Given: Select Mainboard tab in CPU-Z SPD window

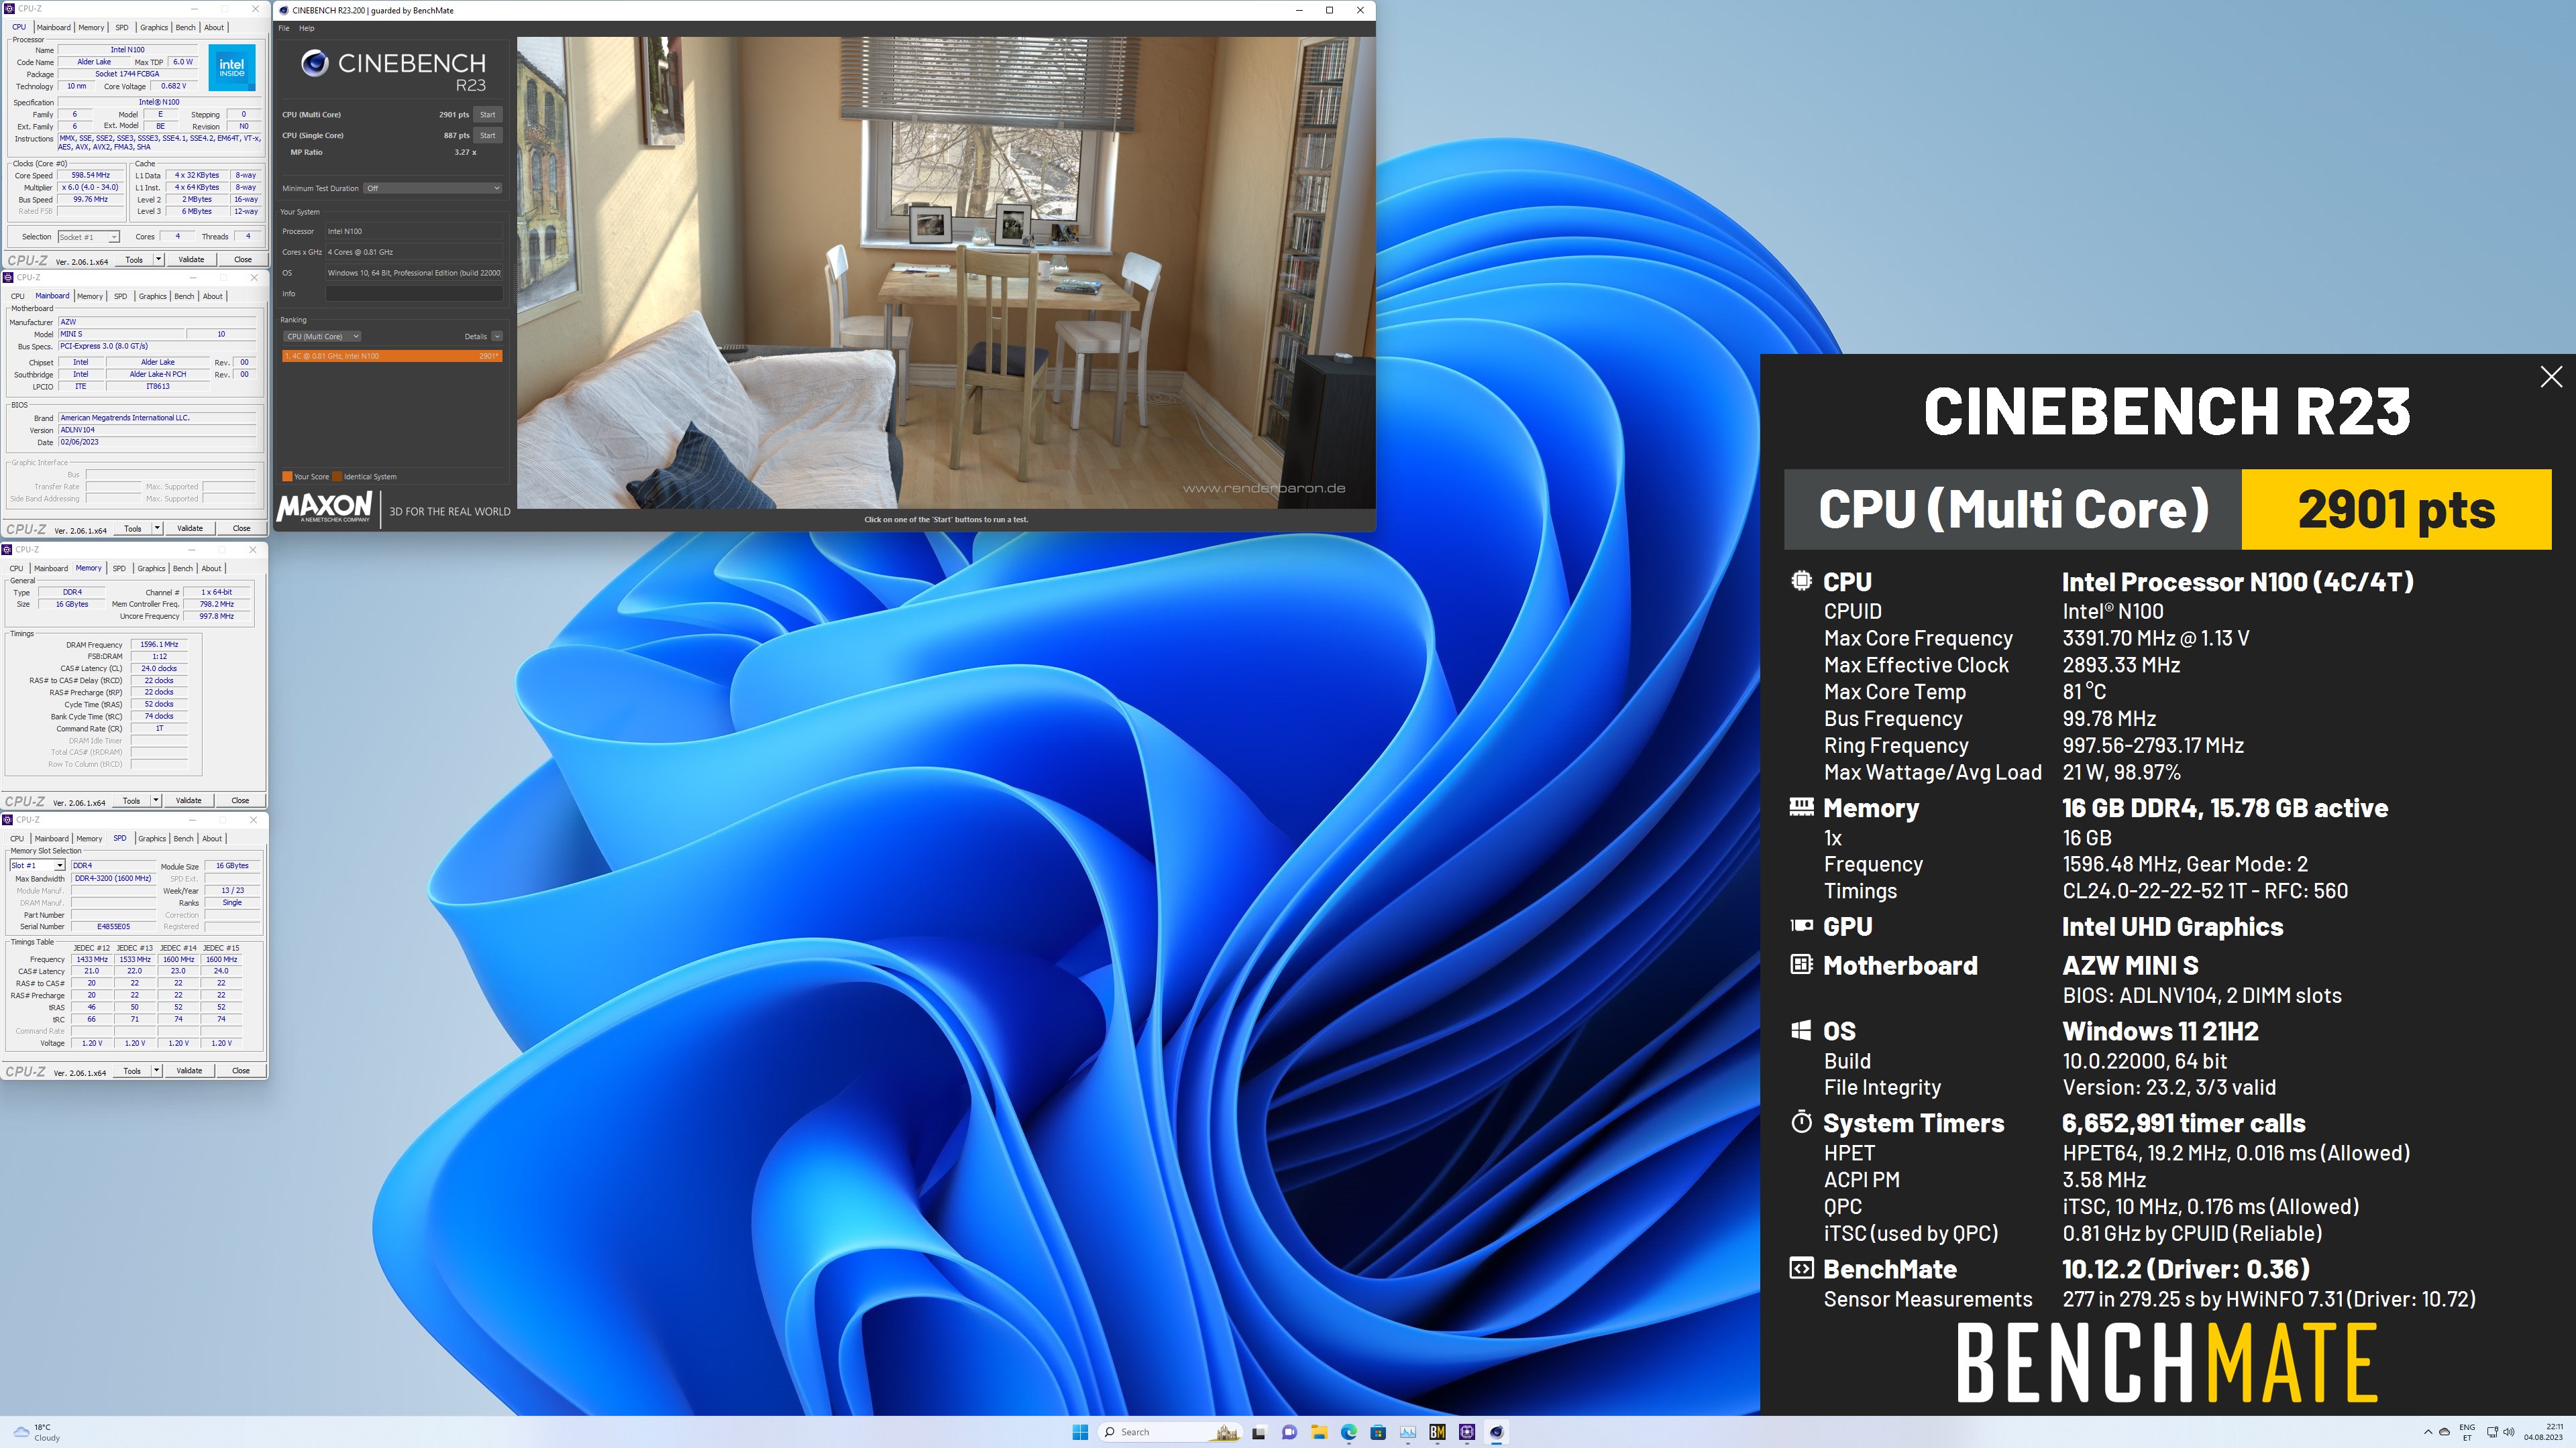Looking at the screenshot, I should [x=51, y=839].
